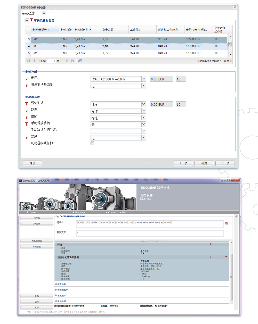The image size is (258, 324).
Task: Select the L4/5 brake row
Action: 126,39
